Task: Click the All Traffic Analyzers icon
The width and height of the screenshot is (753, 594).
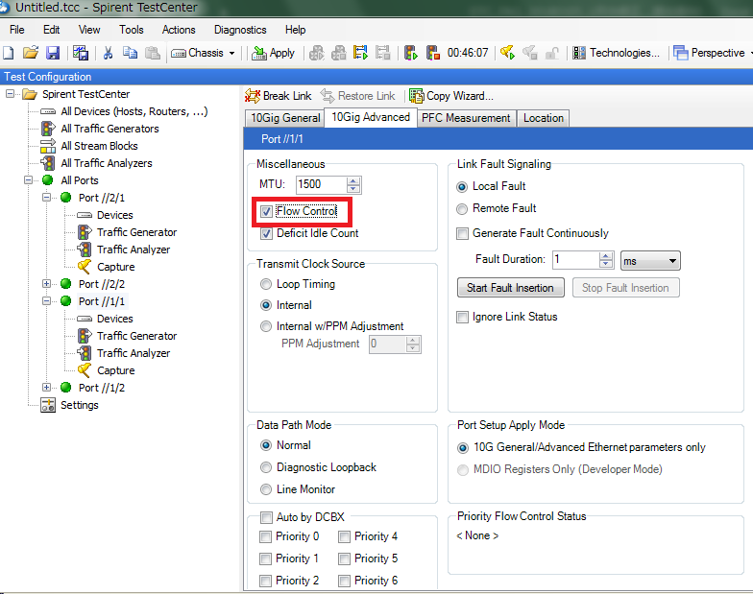Action: click(48, 163)
